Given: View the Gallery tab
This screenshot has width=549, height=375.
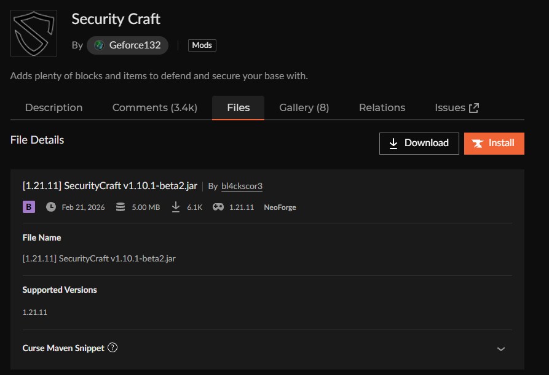Looking at the screenshot, I should 304,107.
